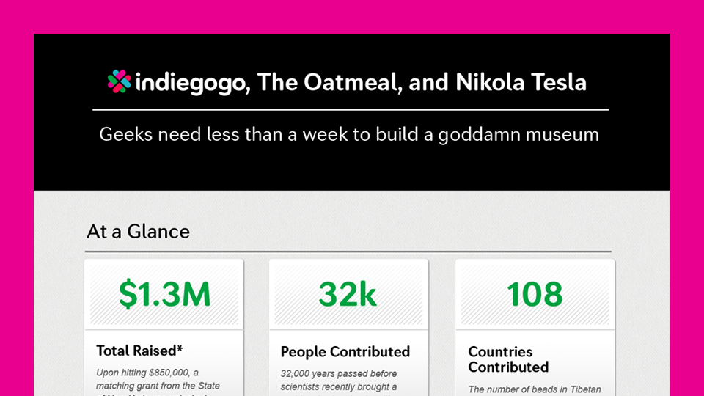Click "Nikola Tesla" in the headline
The image size is (704, 396).
[x=521, y=81]
